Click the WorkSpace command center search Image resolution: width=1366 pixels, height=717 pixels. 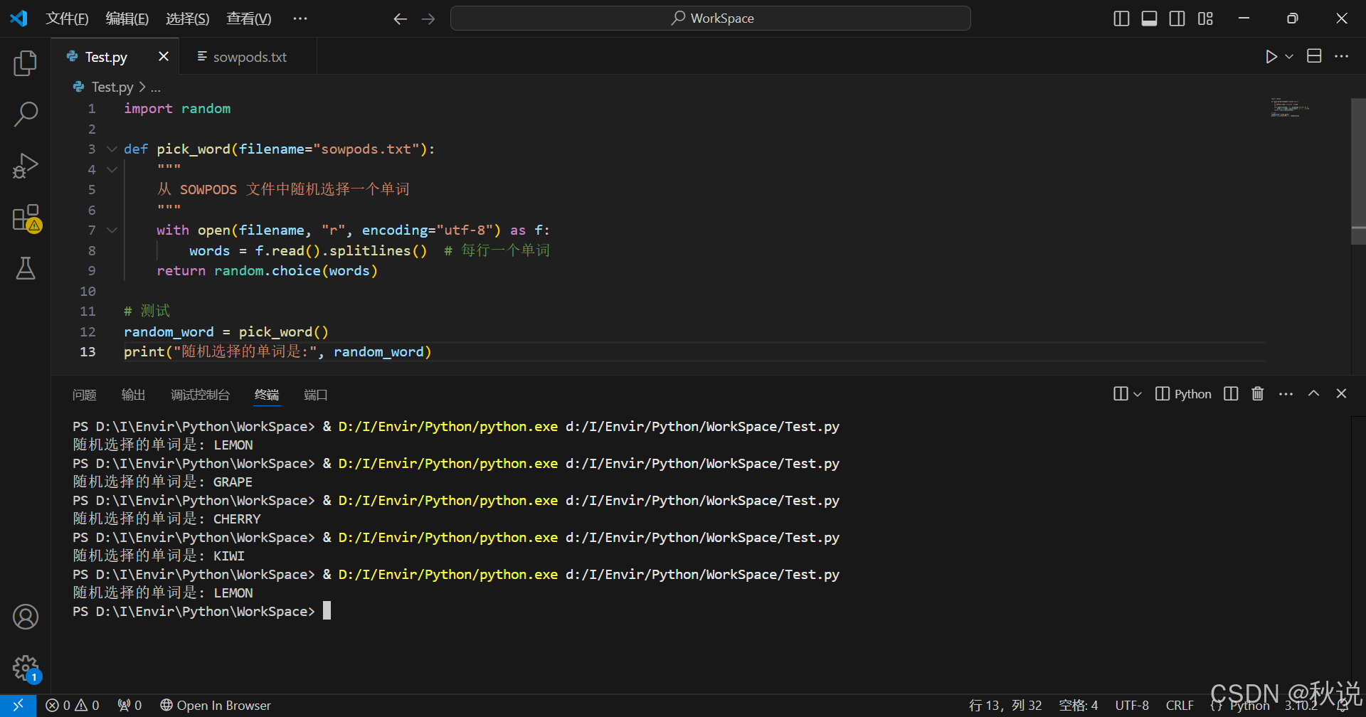[x=710, y=18]
